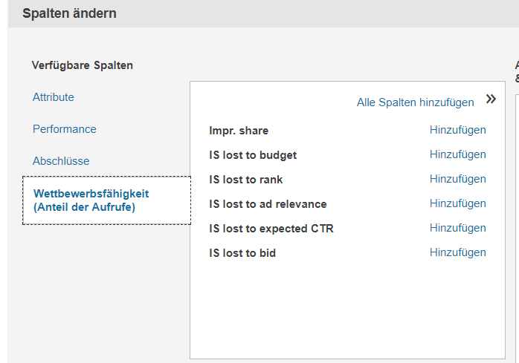Add the Impr. share column

457,130
